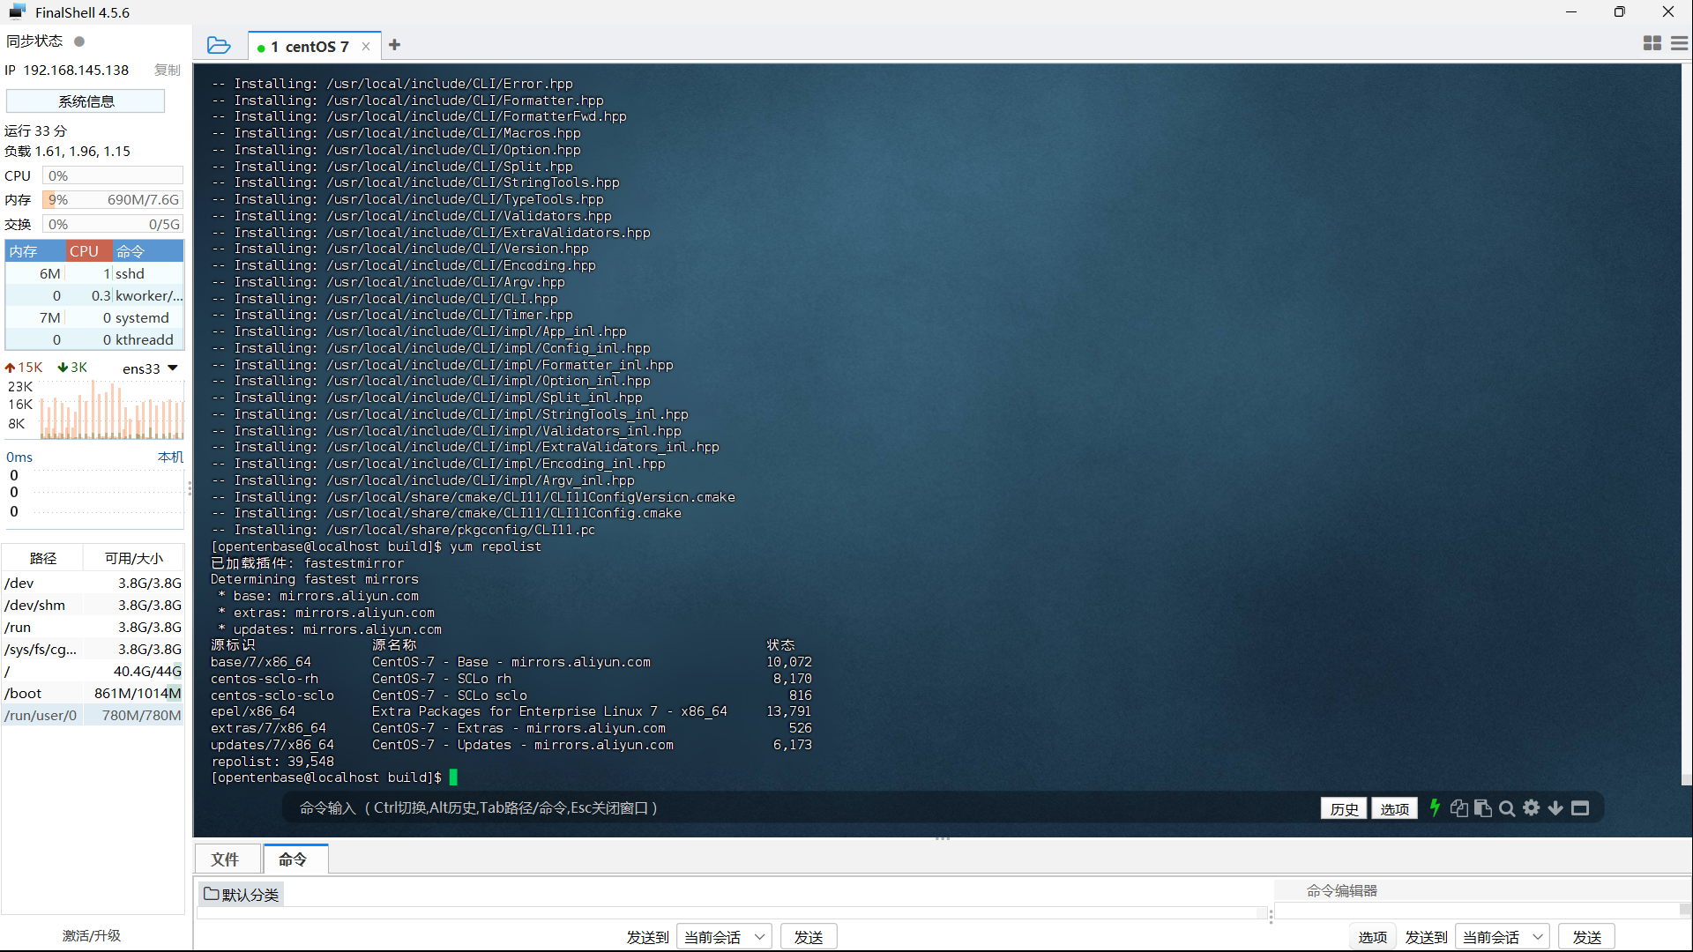Screen dimensions: 1693x952
Task: Switch to the 文件 tab
Action: coord(225,859)
